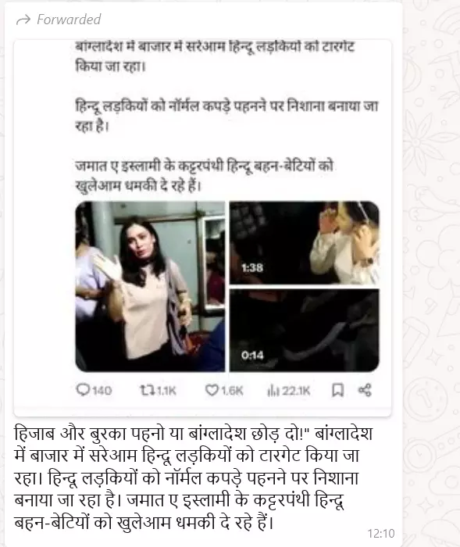Click the Hindi tweet text inside screenshot
Screen dimensions: 460x547
226,116
